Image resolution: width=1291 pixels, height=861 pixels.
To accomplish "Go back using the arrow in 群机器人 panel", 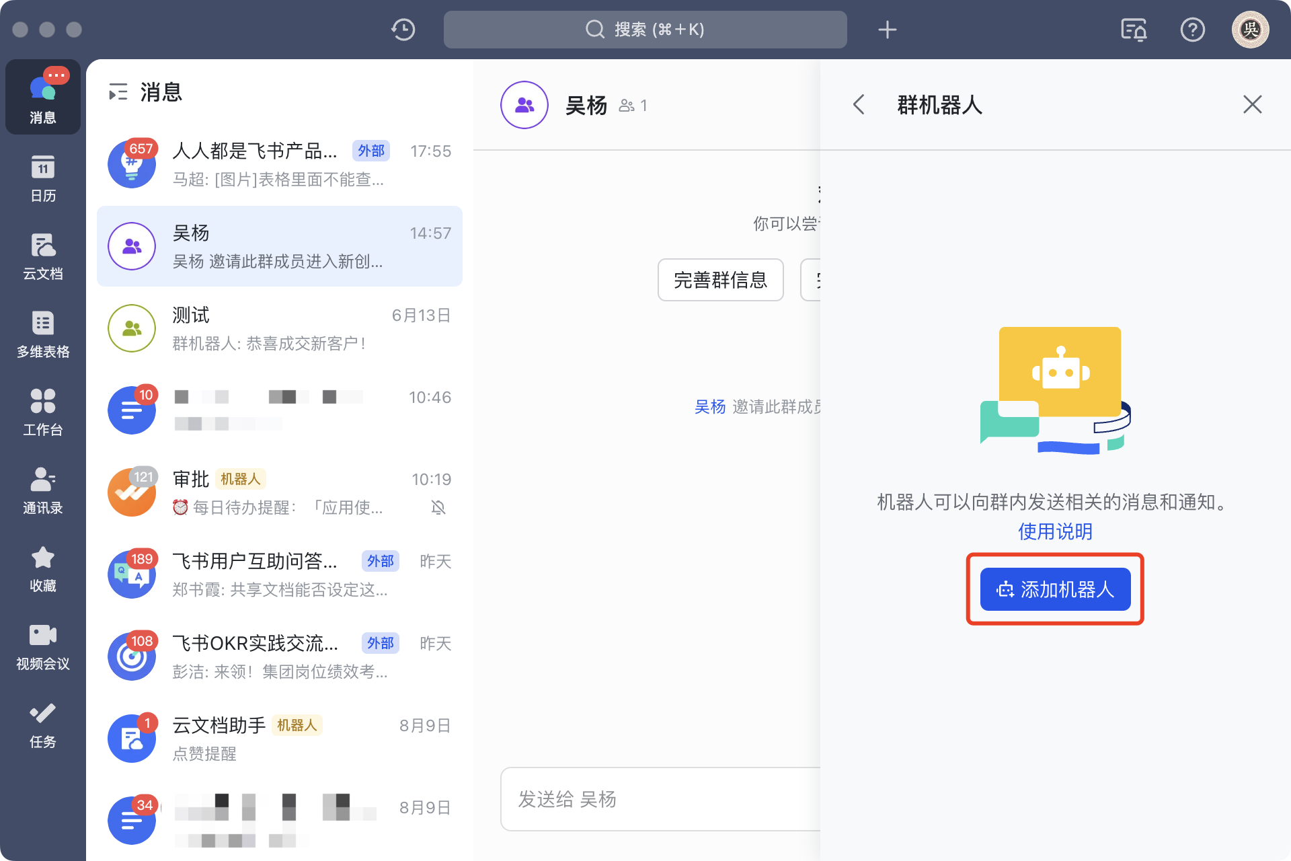I will 859,104.
